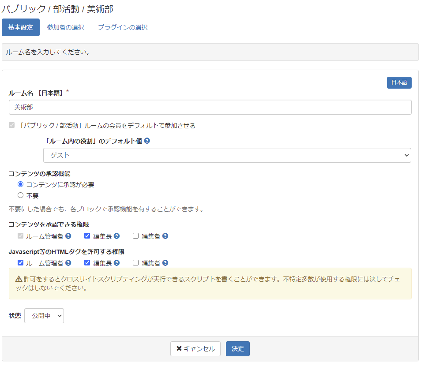Click help icon next to approval 編集者

(x=165, y=236)
